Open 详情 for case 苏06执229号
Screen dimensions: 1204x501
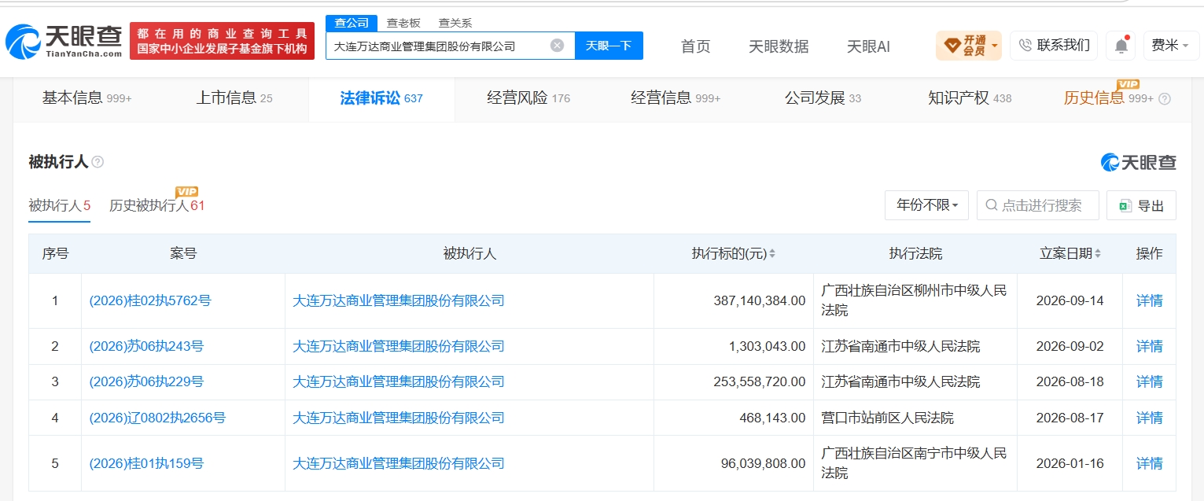point(1149,381)
